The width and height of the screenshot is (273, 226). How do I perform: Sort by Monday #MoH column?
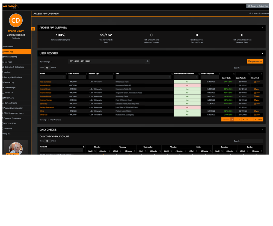[95, 151]
